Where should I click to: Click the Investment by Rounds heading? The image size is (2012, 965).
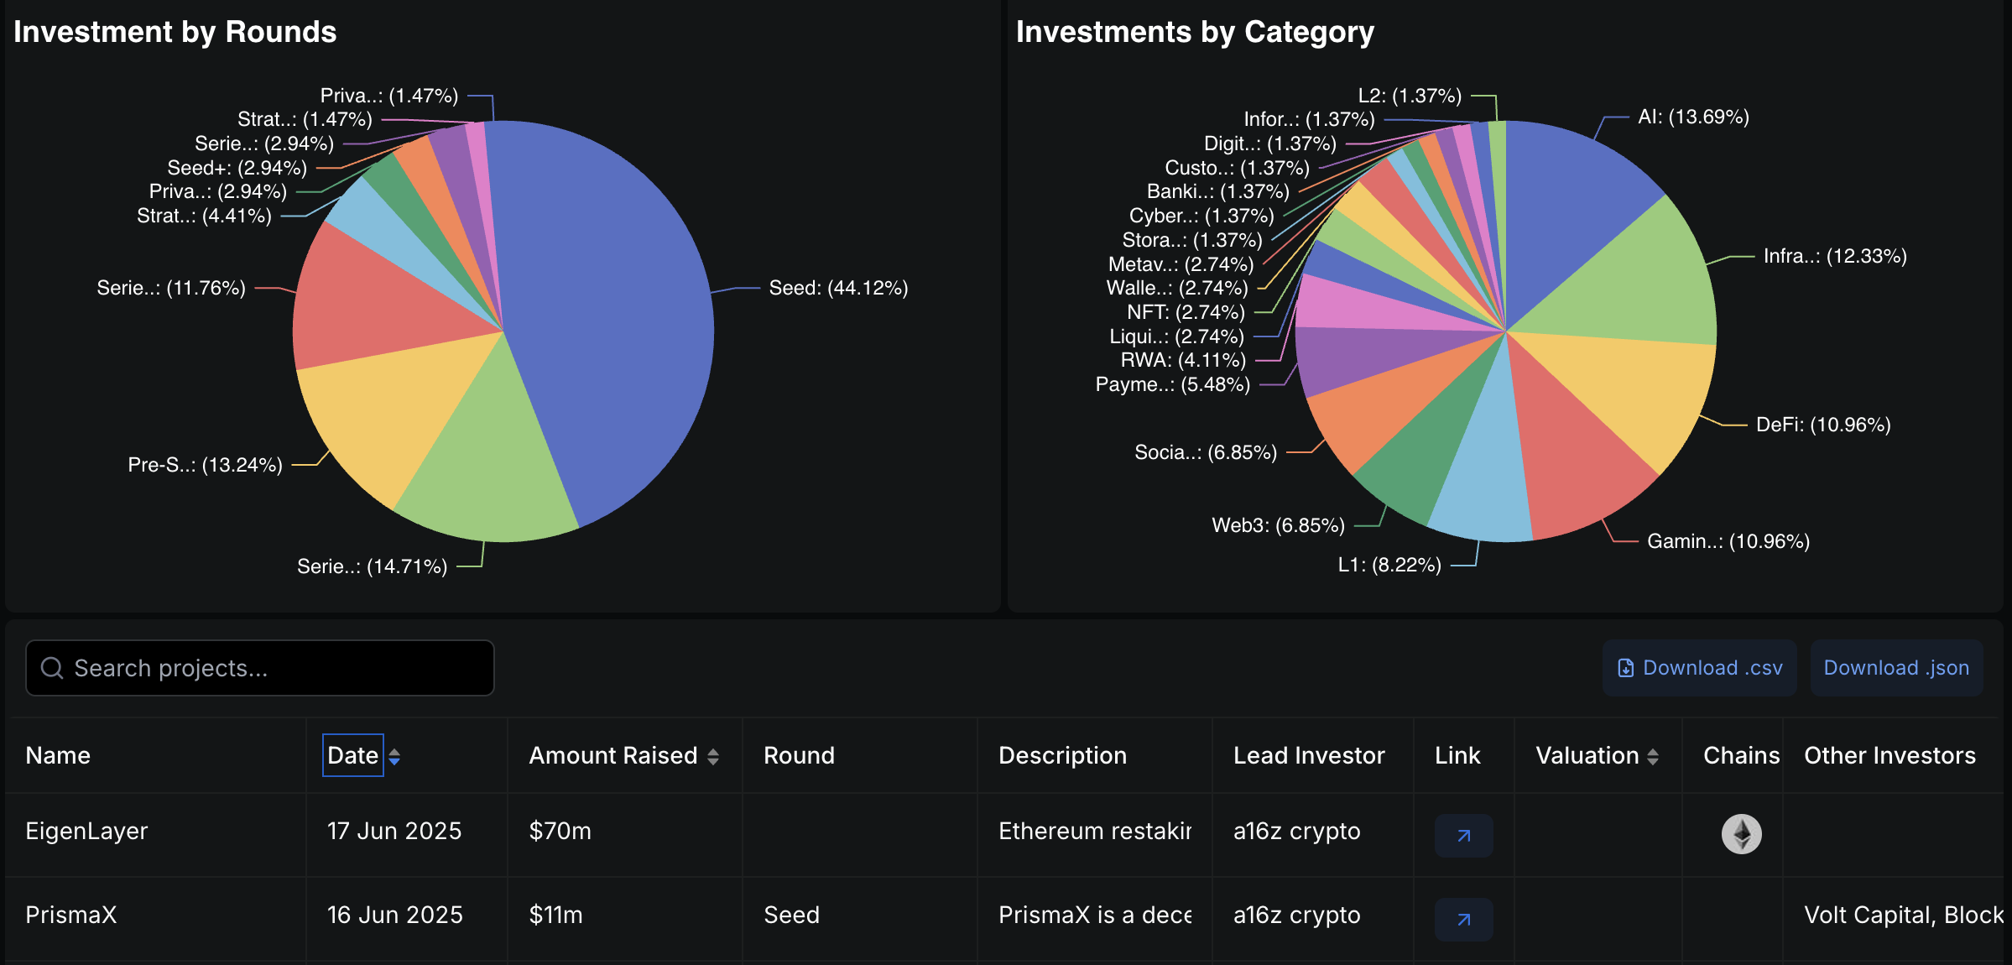pos(175,32)
